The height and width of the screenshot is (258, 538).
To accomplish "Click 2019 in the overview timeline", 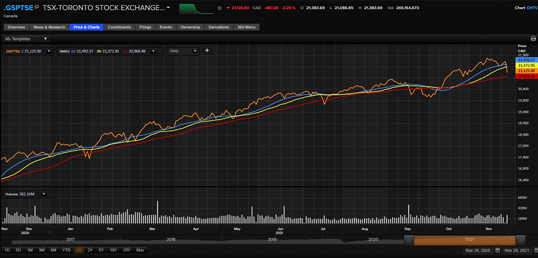I will [x=272, y=239].
